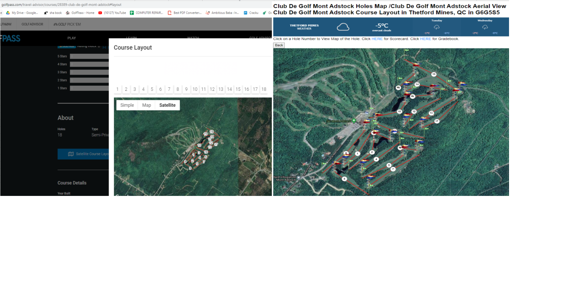The image size is (582, 284).
Task: Select hole 3 button in Course Layout row
Action: click(135, 89)
